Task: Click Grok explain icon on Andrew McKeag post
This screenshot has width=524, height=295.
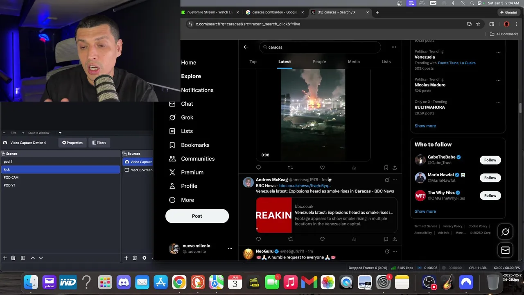Action: [x=387, y=180]
